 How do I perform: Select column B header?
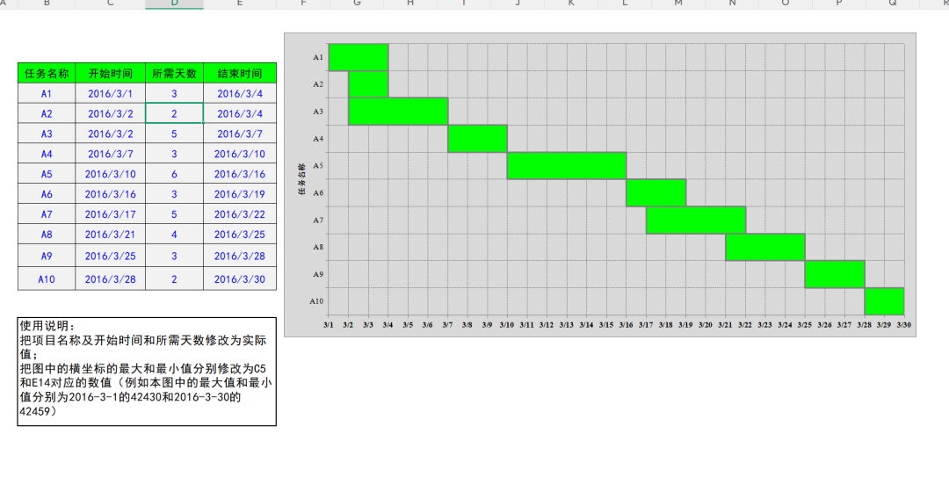click(x=47, y=4)
